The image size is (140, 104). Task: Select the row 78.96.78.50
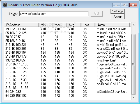tap(68, 37)
